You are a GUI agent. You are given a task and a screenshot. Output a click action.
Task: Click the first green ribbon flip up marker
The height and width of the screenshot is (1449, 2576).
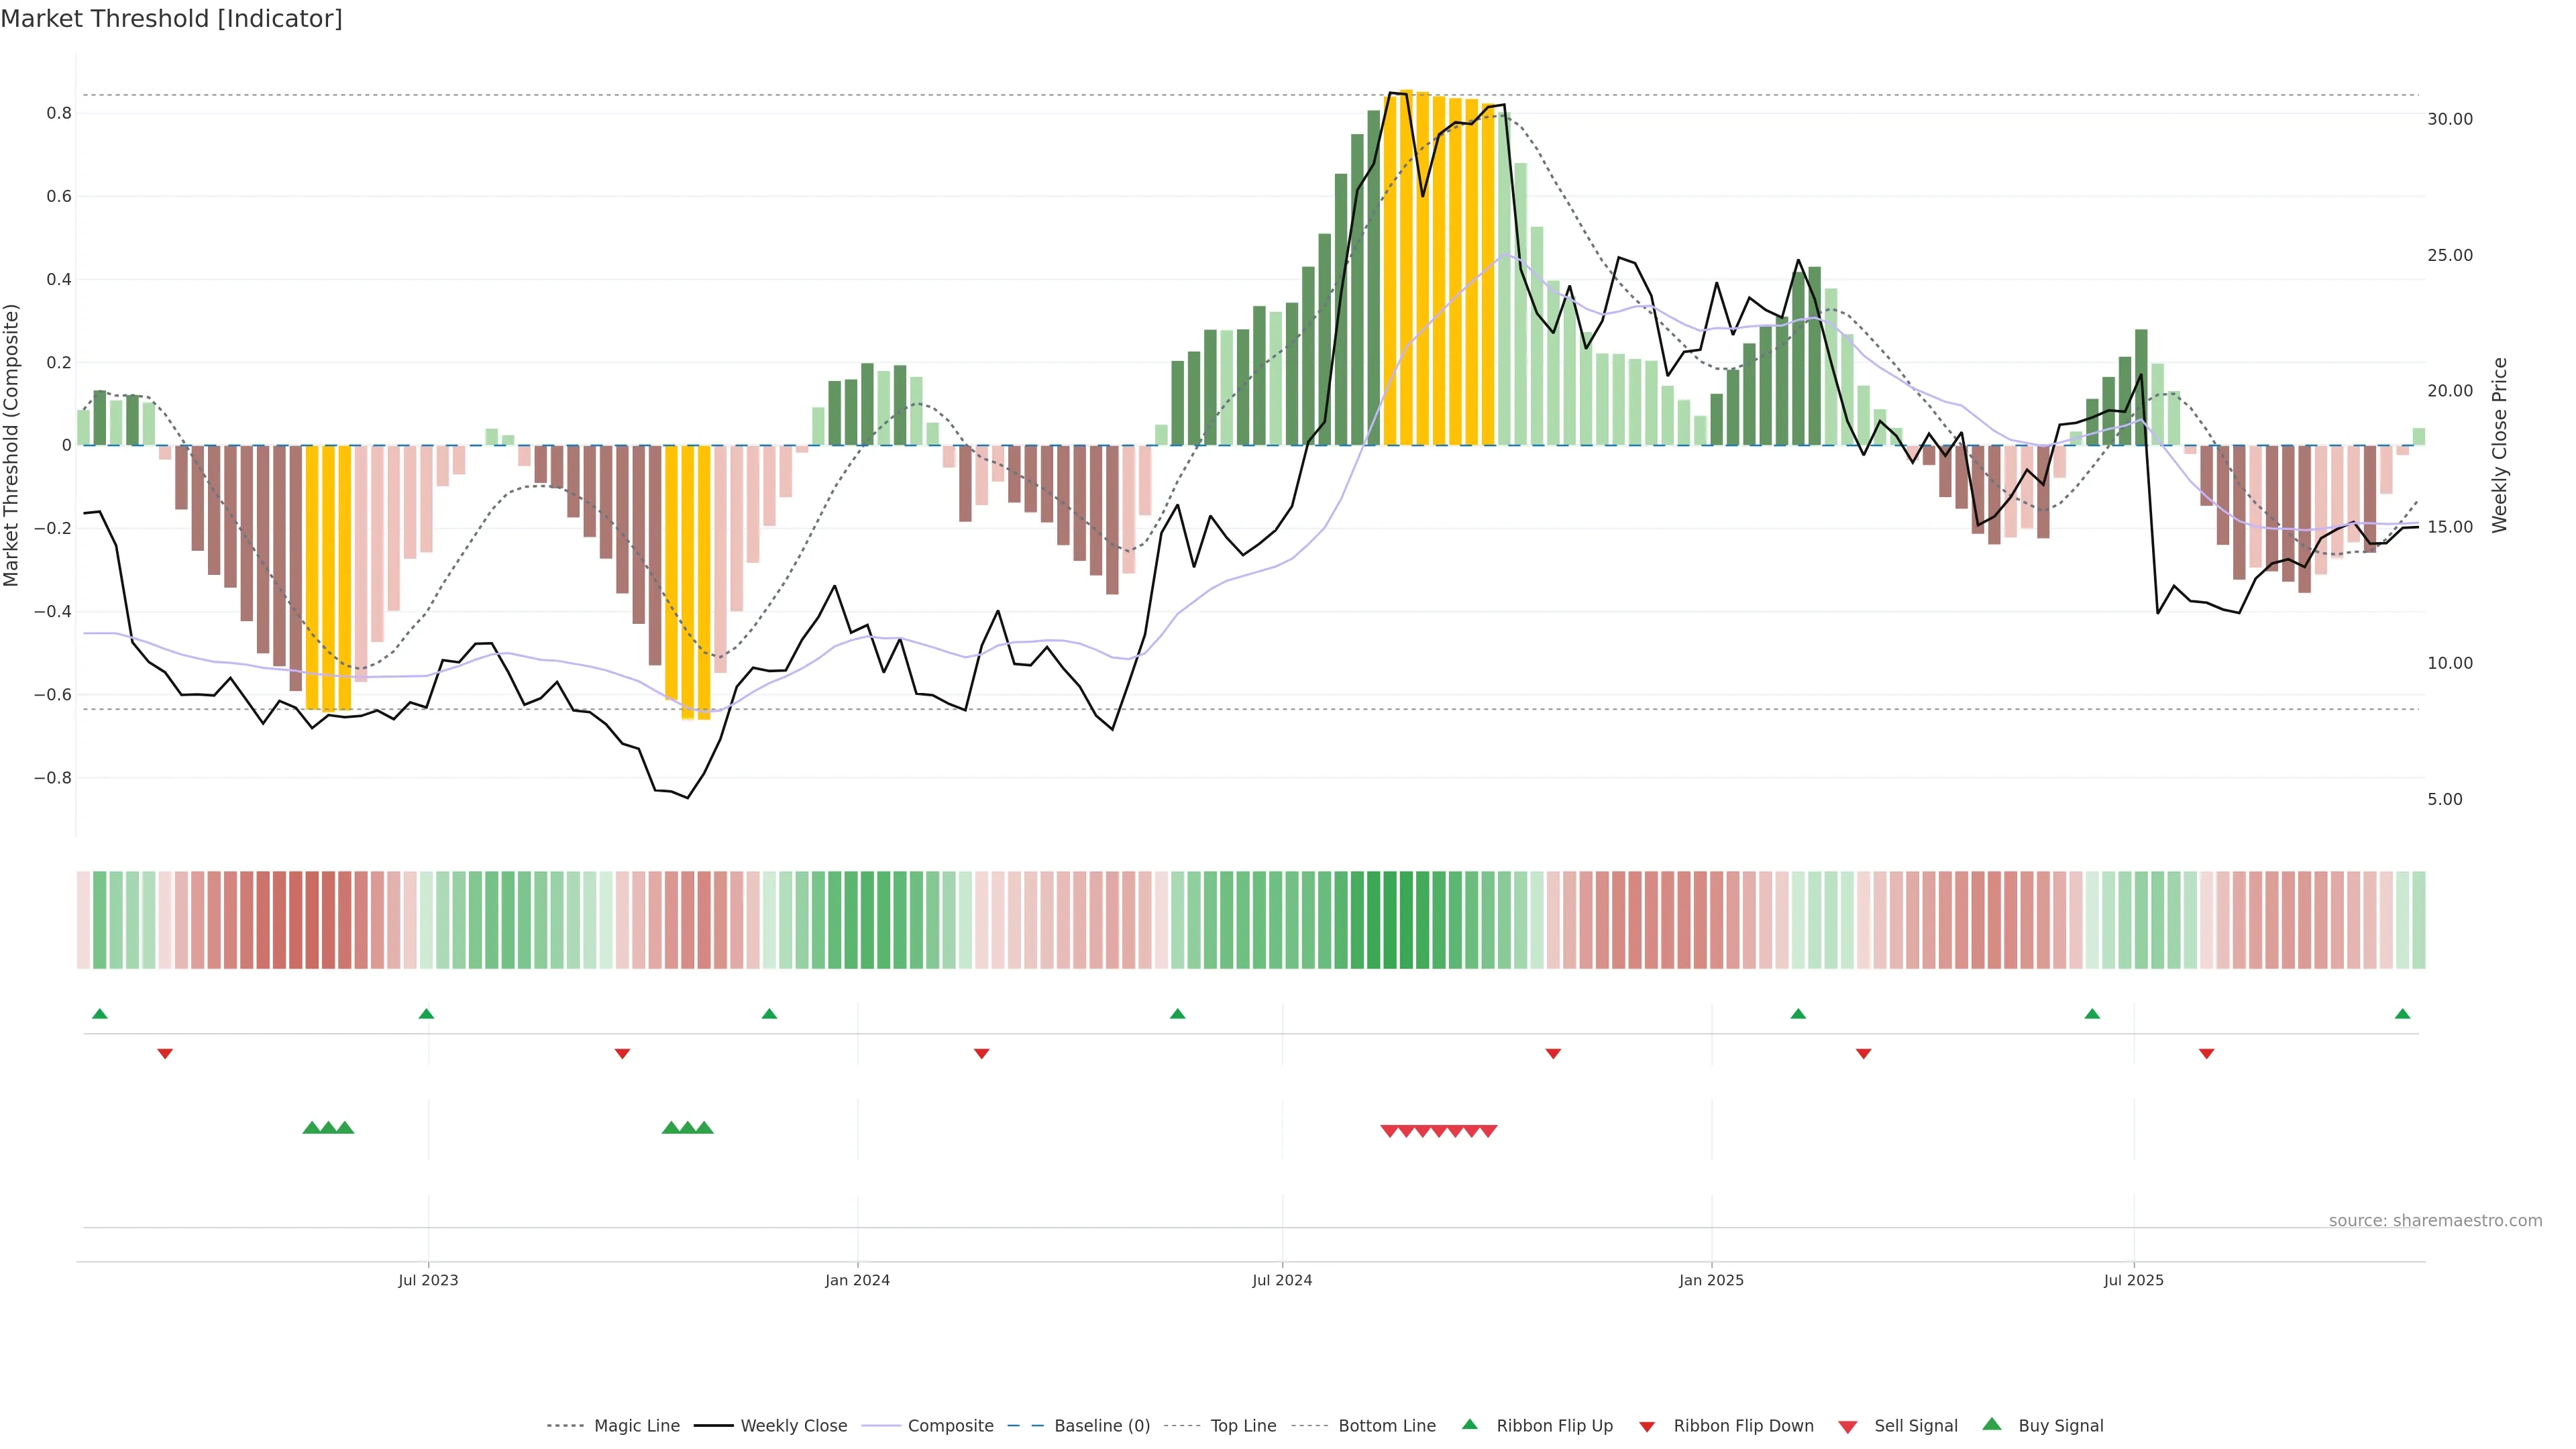pyautogui.click(x=99, y=1014)
